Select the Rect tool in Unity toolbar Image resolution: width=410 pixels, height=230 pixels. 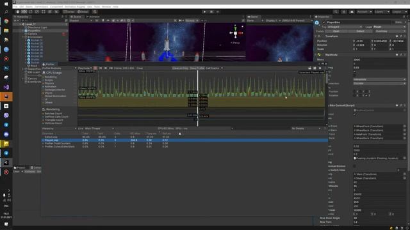44,11
